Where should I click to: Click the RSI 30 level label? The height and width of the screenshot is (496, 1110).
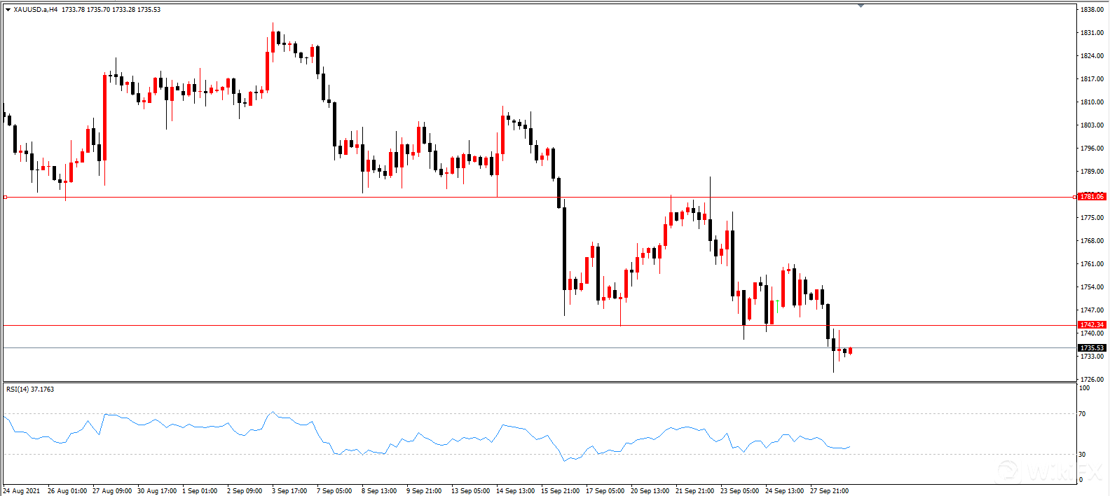pyautogui.click(x=1082, y=455)
